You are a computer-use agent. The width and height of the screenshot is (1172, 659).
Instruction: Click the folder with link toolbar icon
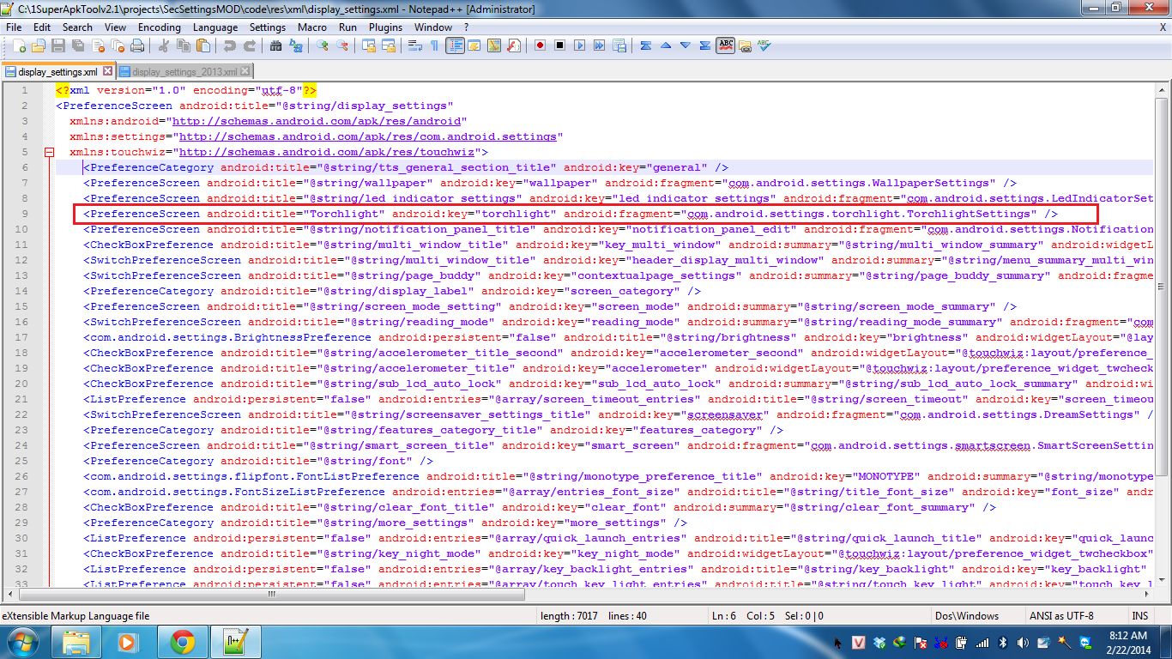(745, 45)
